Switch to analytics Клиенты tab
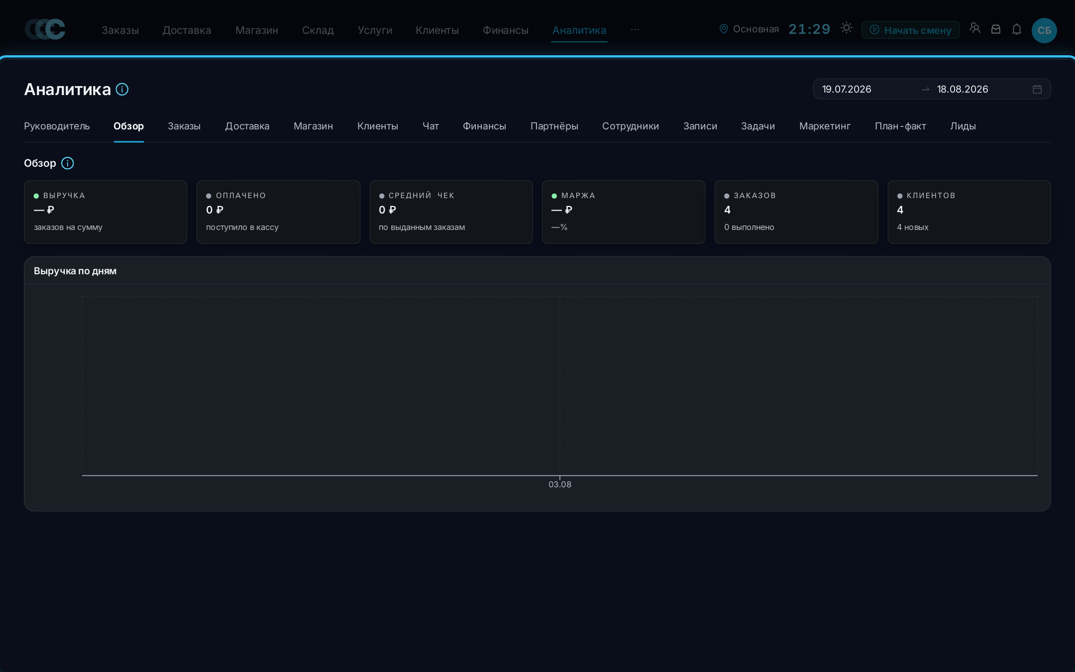 (x=378, y=126)
